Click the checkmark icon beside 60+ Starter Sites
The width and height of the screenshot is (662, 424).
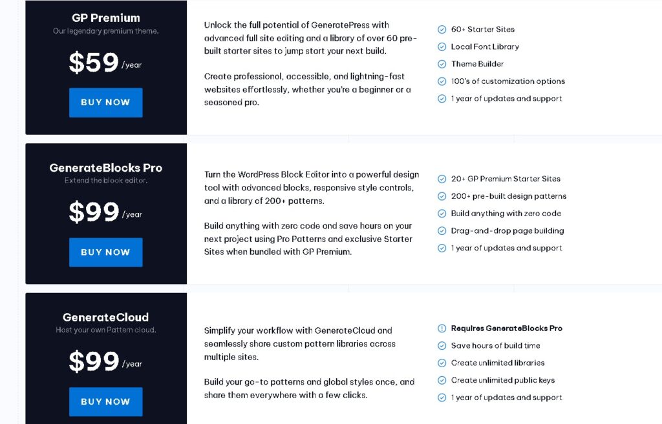coord(442,30)
